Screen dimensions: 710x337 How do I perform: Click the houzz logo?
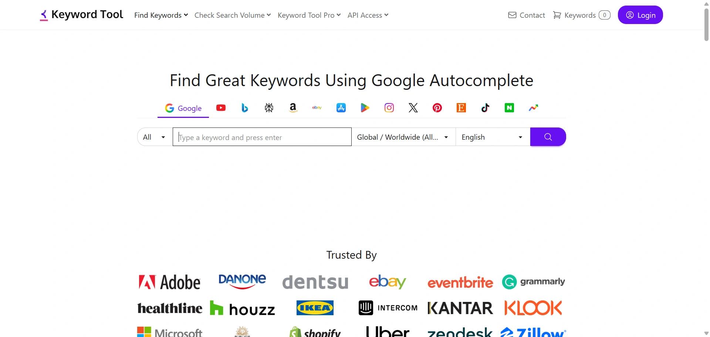[242, 309]
